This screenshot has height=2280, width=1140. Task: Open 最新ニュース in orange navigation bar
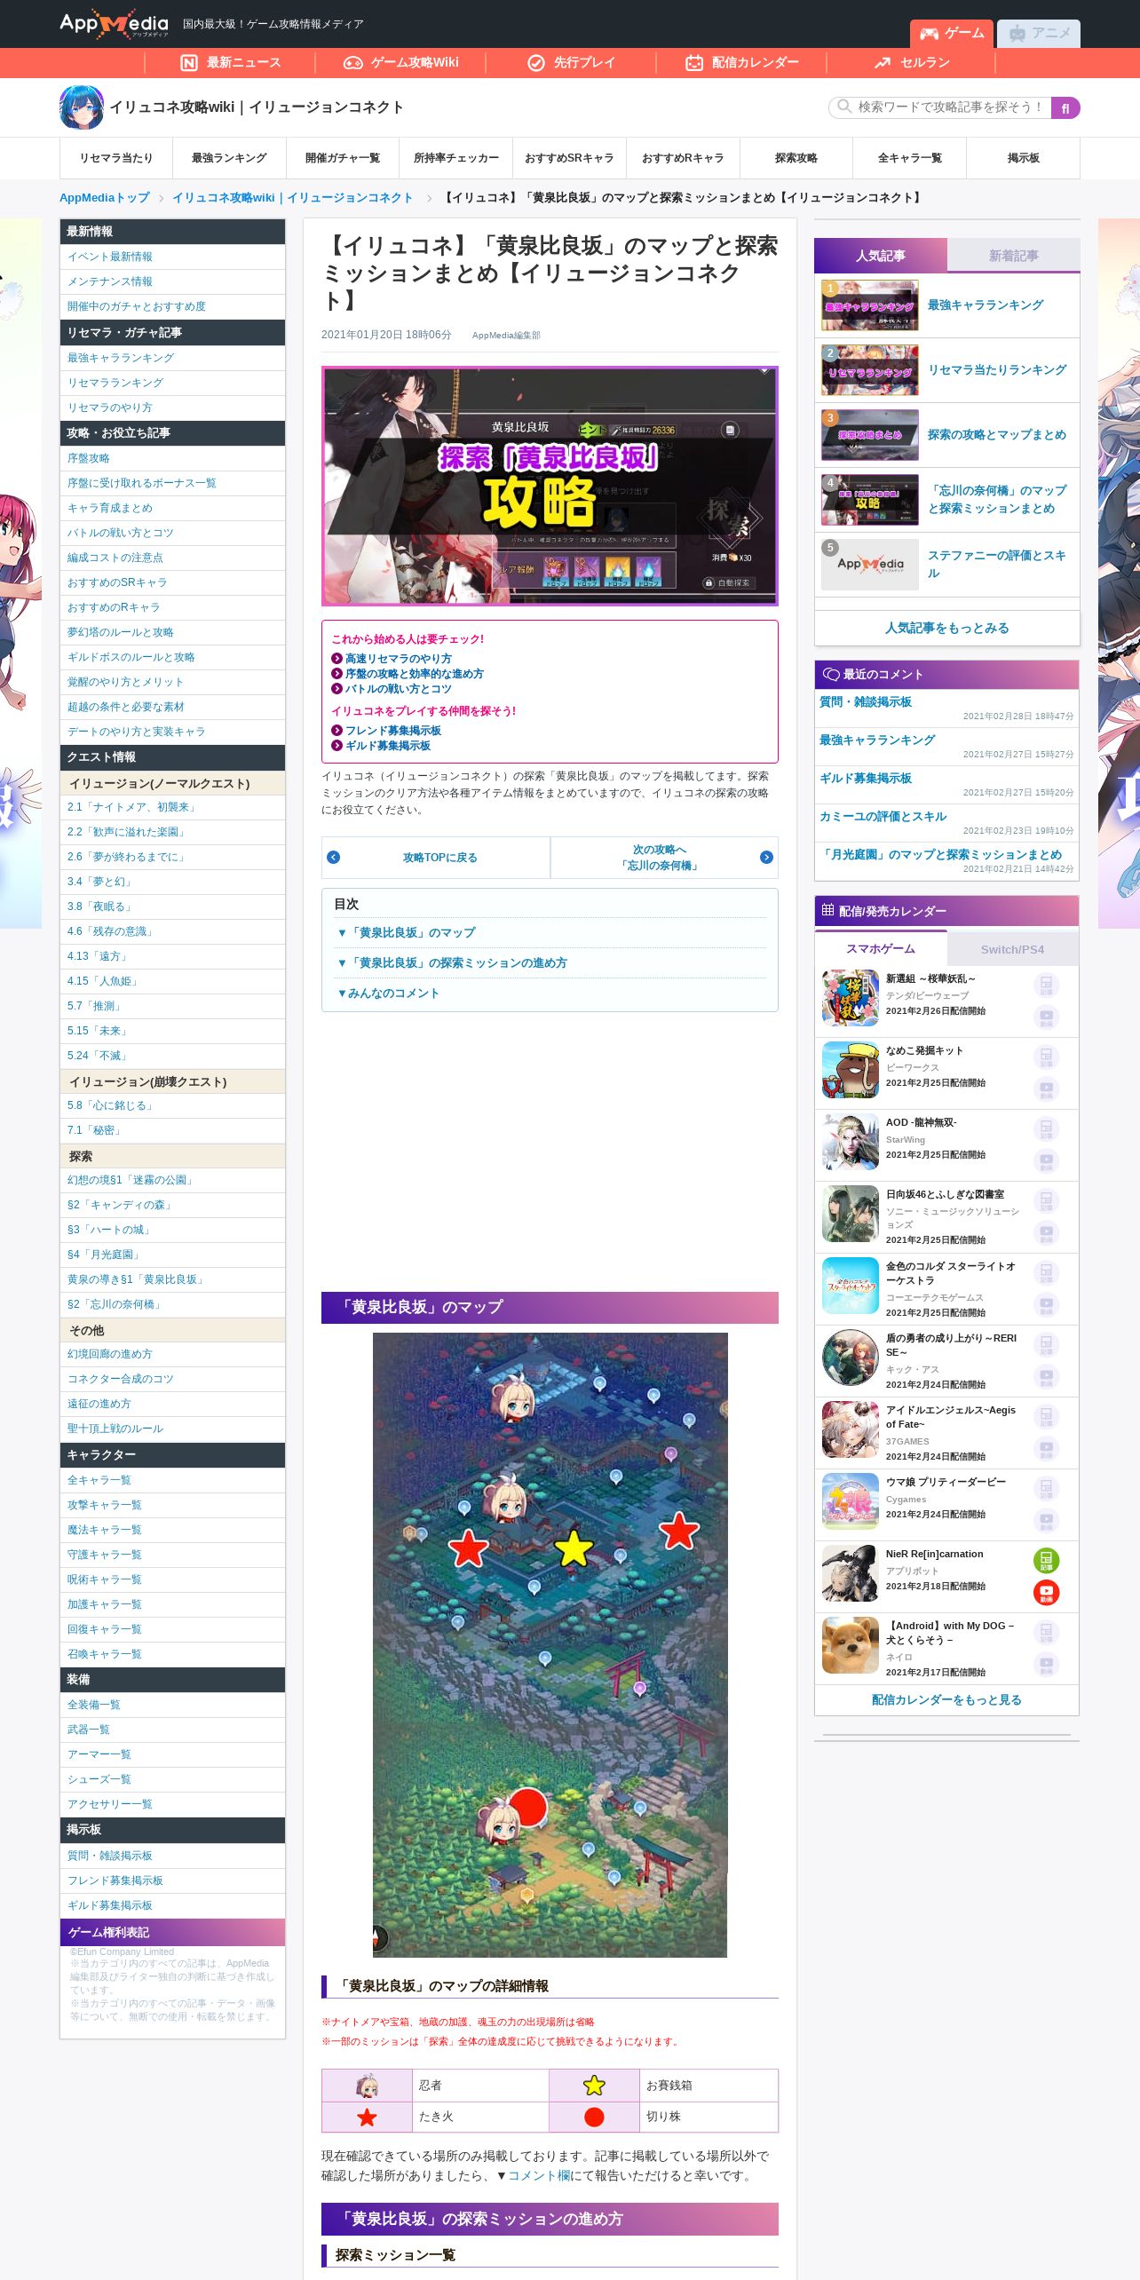(x=230, y=62)
